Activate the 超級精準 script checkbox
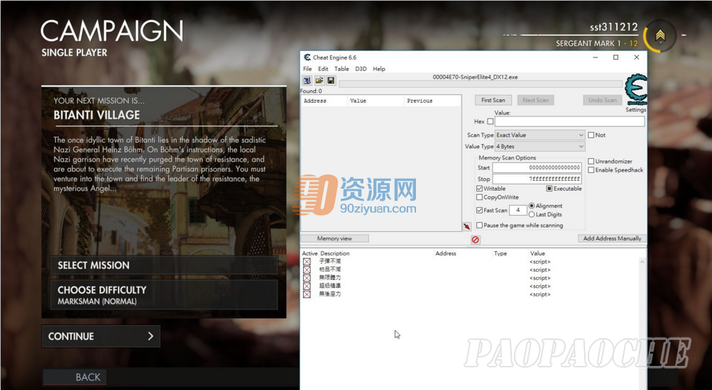The image size is (712, 390). pyautogui.click(x=307, y=286)
